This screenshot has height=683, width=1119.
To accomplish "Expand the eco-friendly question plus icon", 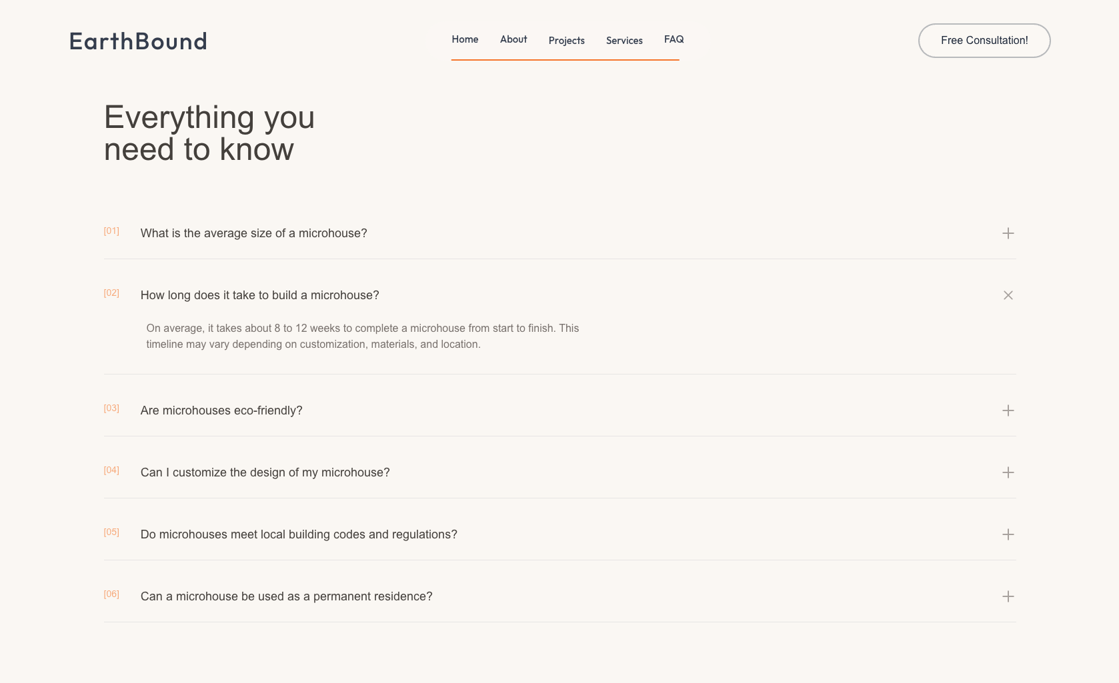I will pyautogui.click(x=1008, y=410).
